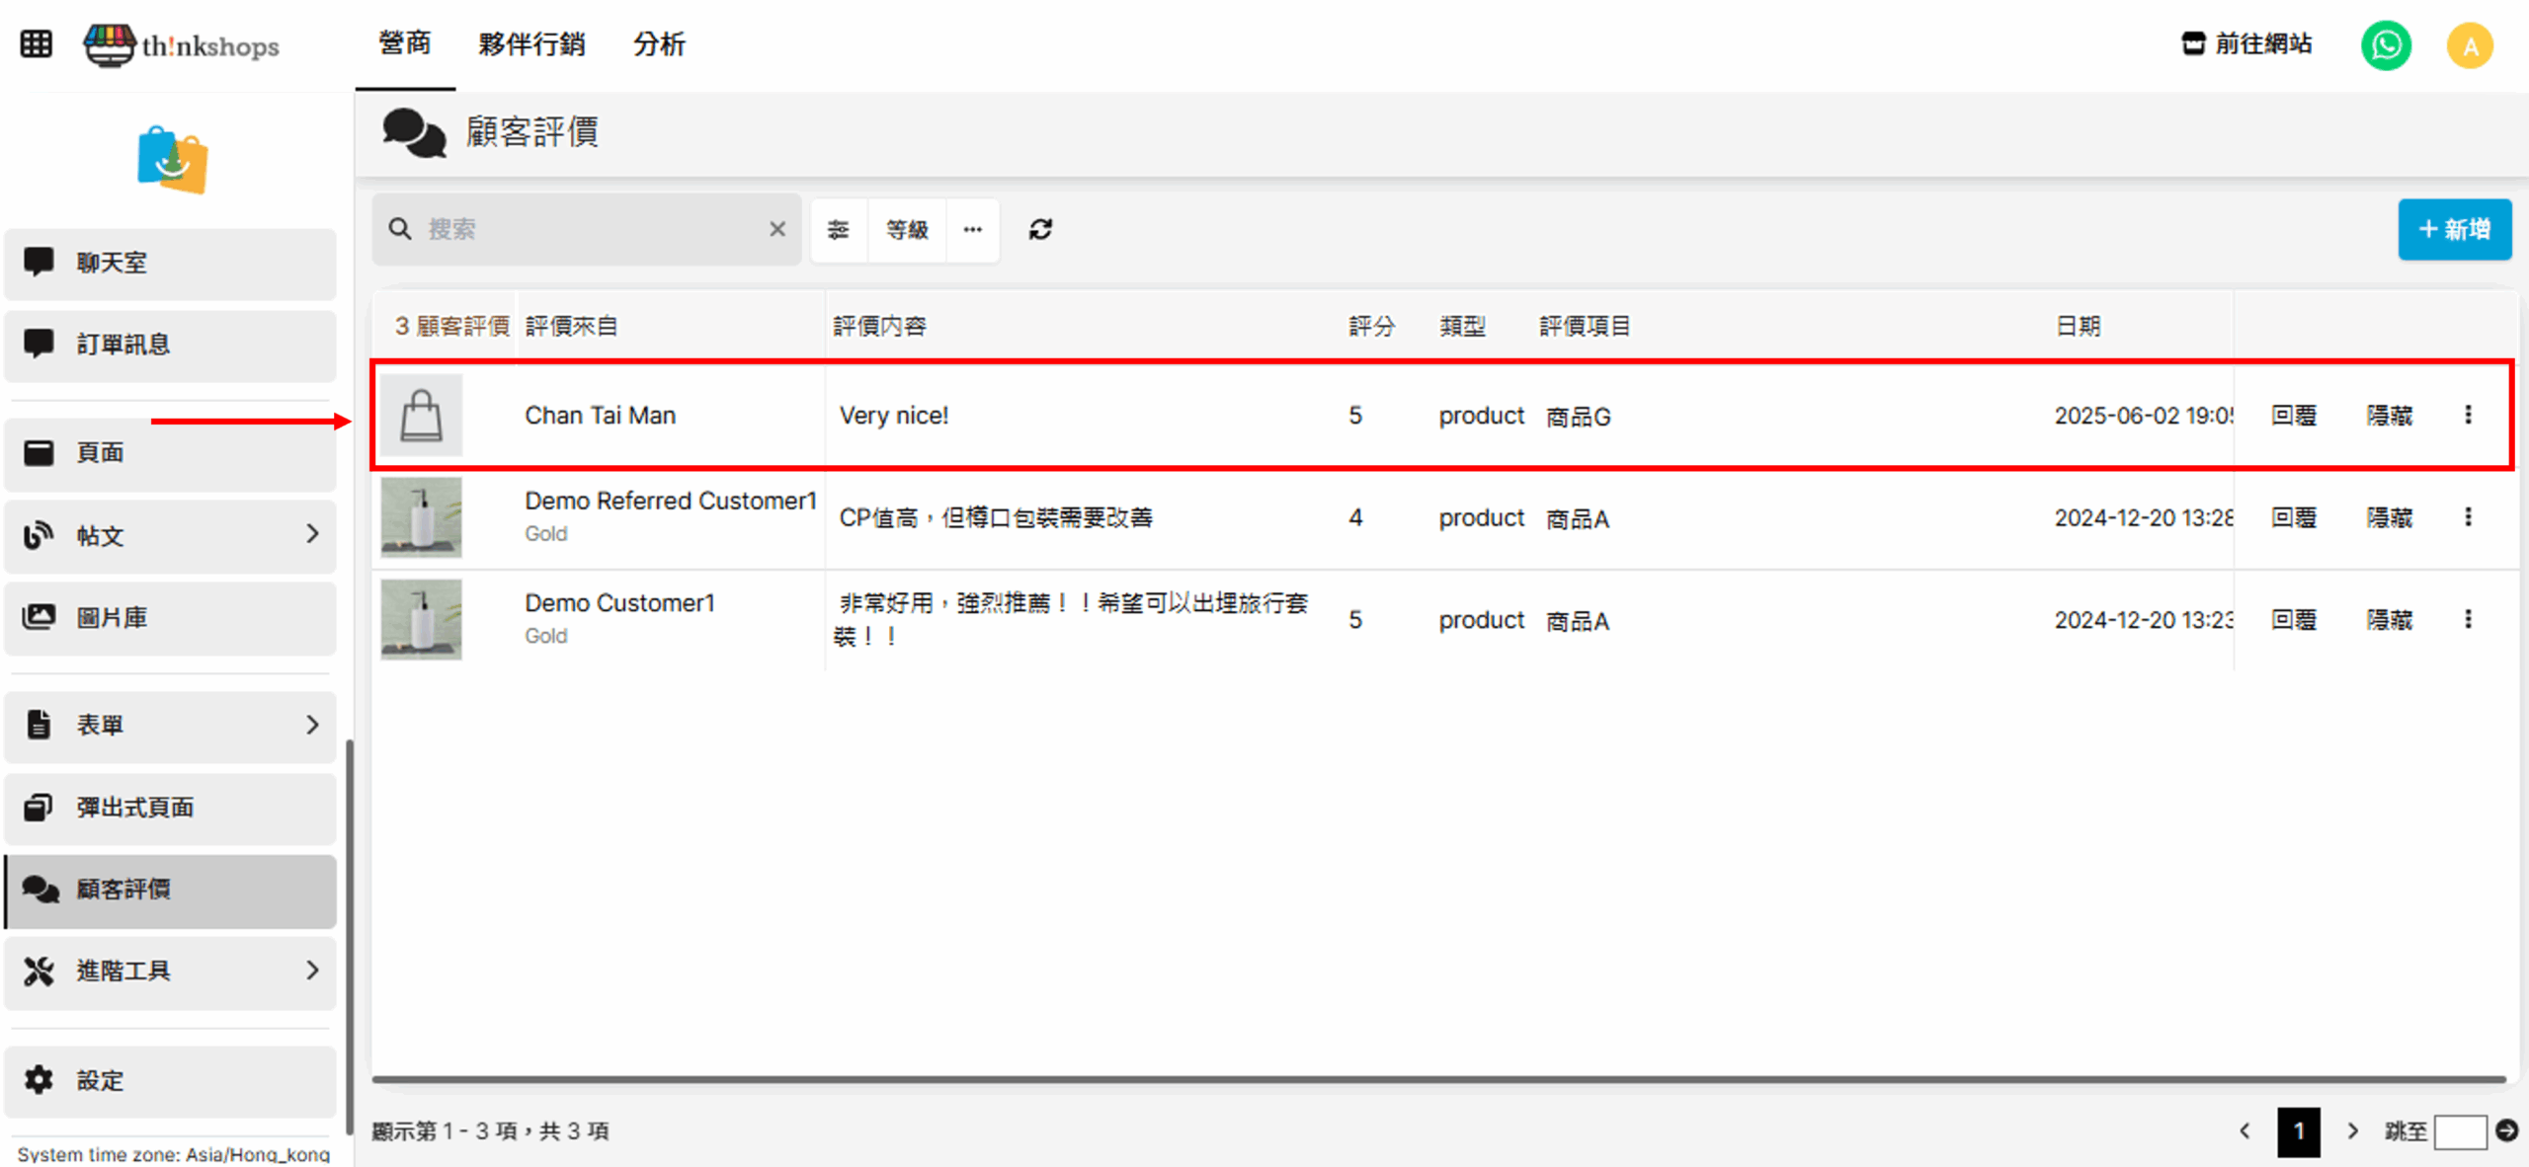Open the user avatar A menu

tap(2470, 45)
